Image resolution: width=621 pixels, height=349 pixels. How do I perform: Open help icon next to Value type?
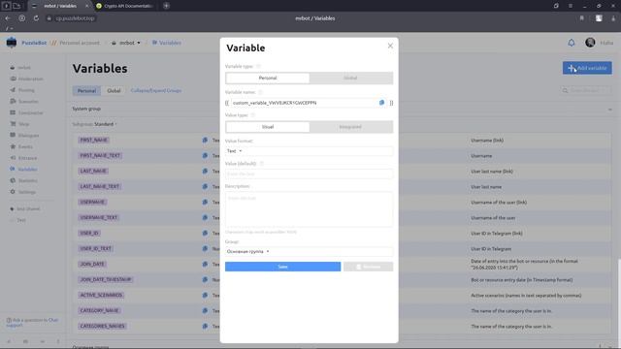click(253, 115)
